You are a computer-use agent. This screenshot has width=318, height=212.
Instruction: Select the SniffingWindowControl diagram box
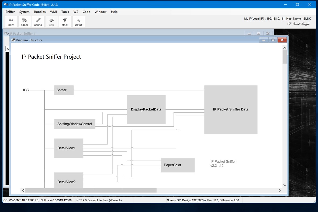pyautogui.click(x=75, y=124)
